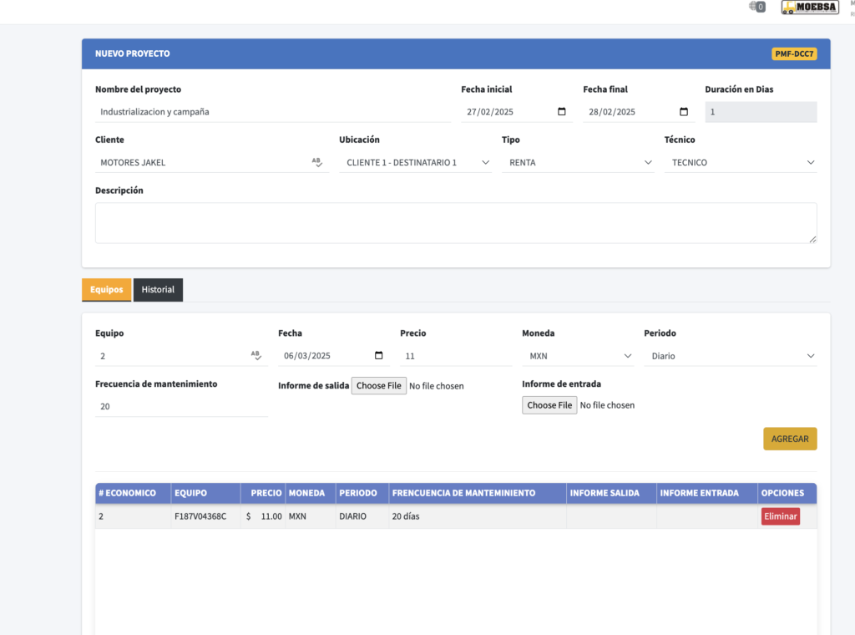855x635 pixels.
Task: Click the PMF-DCC7 project code badge
Action: pos(793,54)
